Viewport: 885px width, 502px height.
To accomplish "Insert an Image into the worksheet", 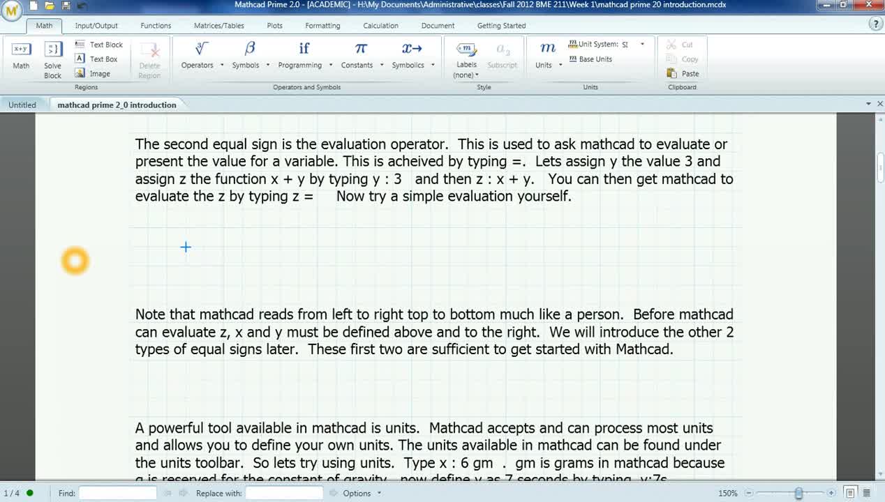I will [98, 73].
